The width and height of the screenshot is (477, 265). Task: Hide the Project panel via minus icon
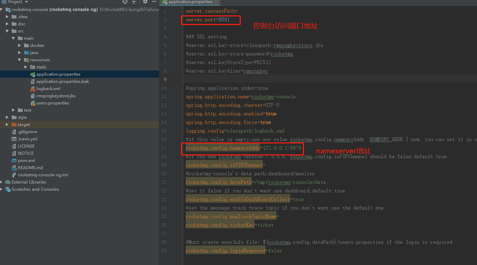154,2
